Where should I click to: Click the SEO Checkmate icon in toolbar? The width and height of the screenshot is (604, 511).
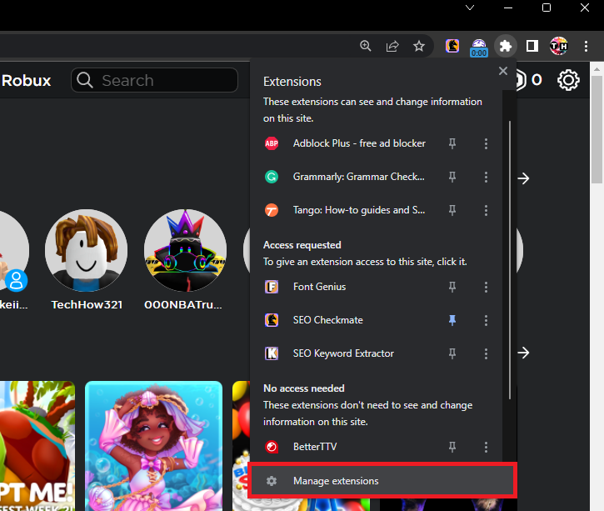coord(452,46)
